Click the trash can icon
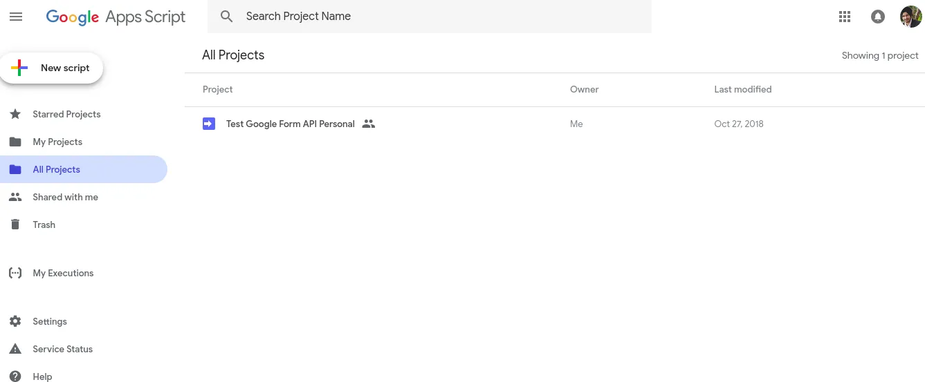 click(x=15, y=225)
